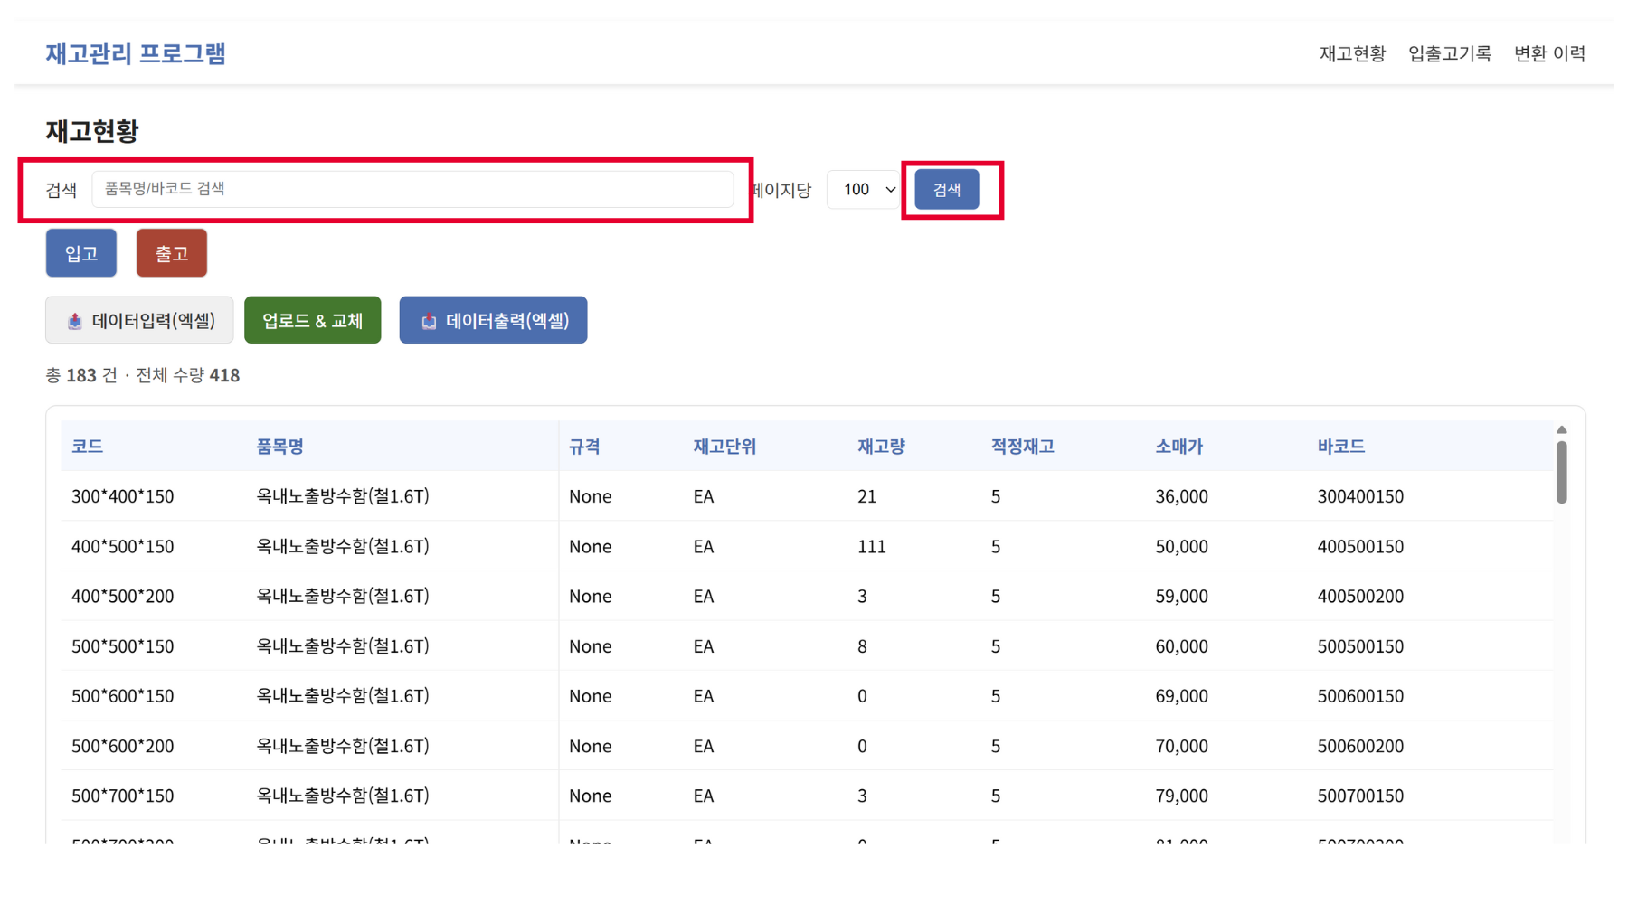Click the 재고관리 프로그램 title link

[136, 54]
